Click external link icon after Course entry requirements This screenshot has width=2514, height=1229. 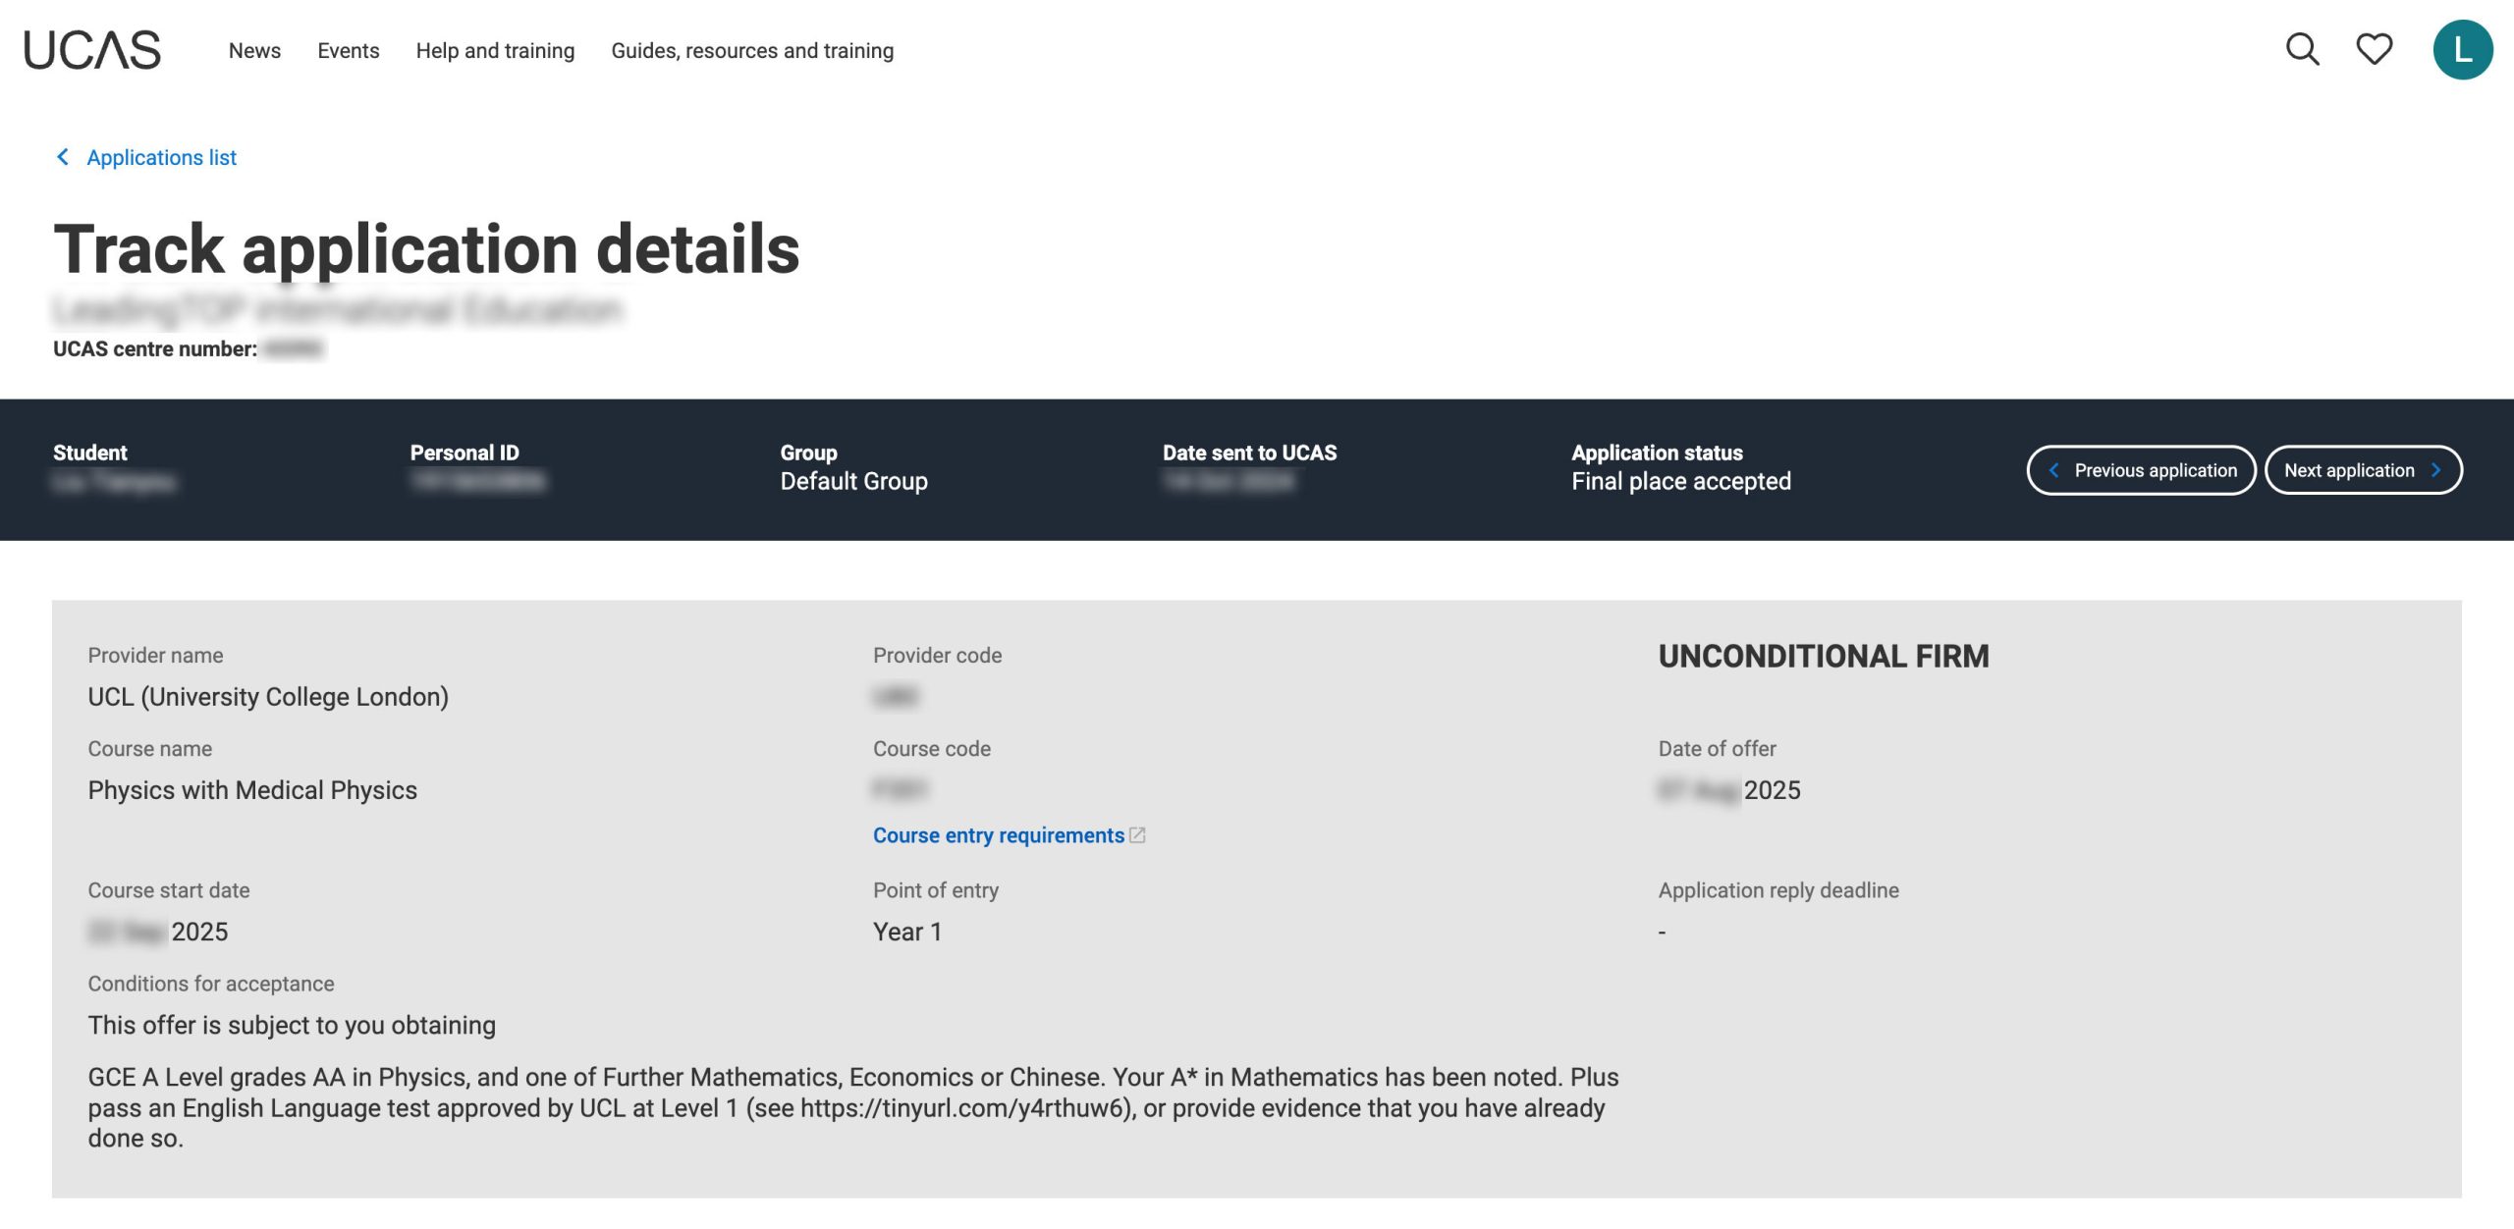point(1137,835)
